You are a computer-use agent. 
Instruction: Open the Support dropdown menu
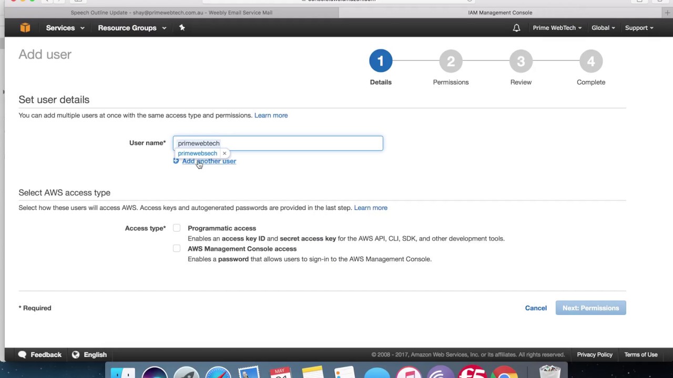pyautogui.click(x=639, y=28)
